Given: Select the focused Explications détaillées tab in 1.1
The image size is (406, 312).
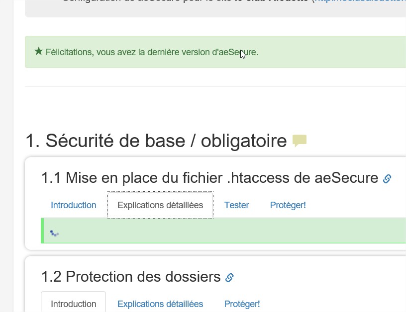Looking at the screenshot, I should (x=160, y=205).
